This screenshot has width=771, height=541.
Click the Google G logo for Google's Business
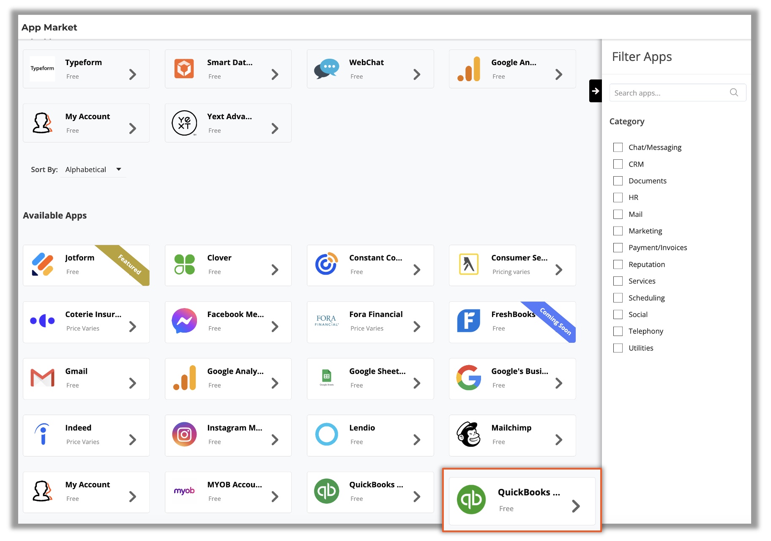click(x=469, y=377)
